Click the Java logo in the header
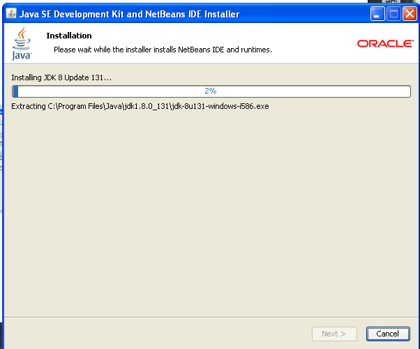This screenshot has width=420, height=349. 22,43
